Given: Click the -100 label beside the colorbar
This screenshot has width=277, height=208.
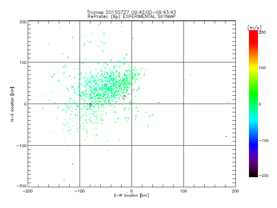Looking at the screenshot, I should (263, 140).
